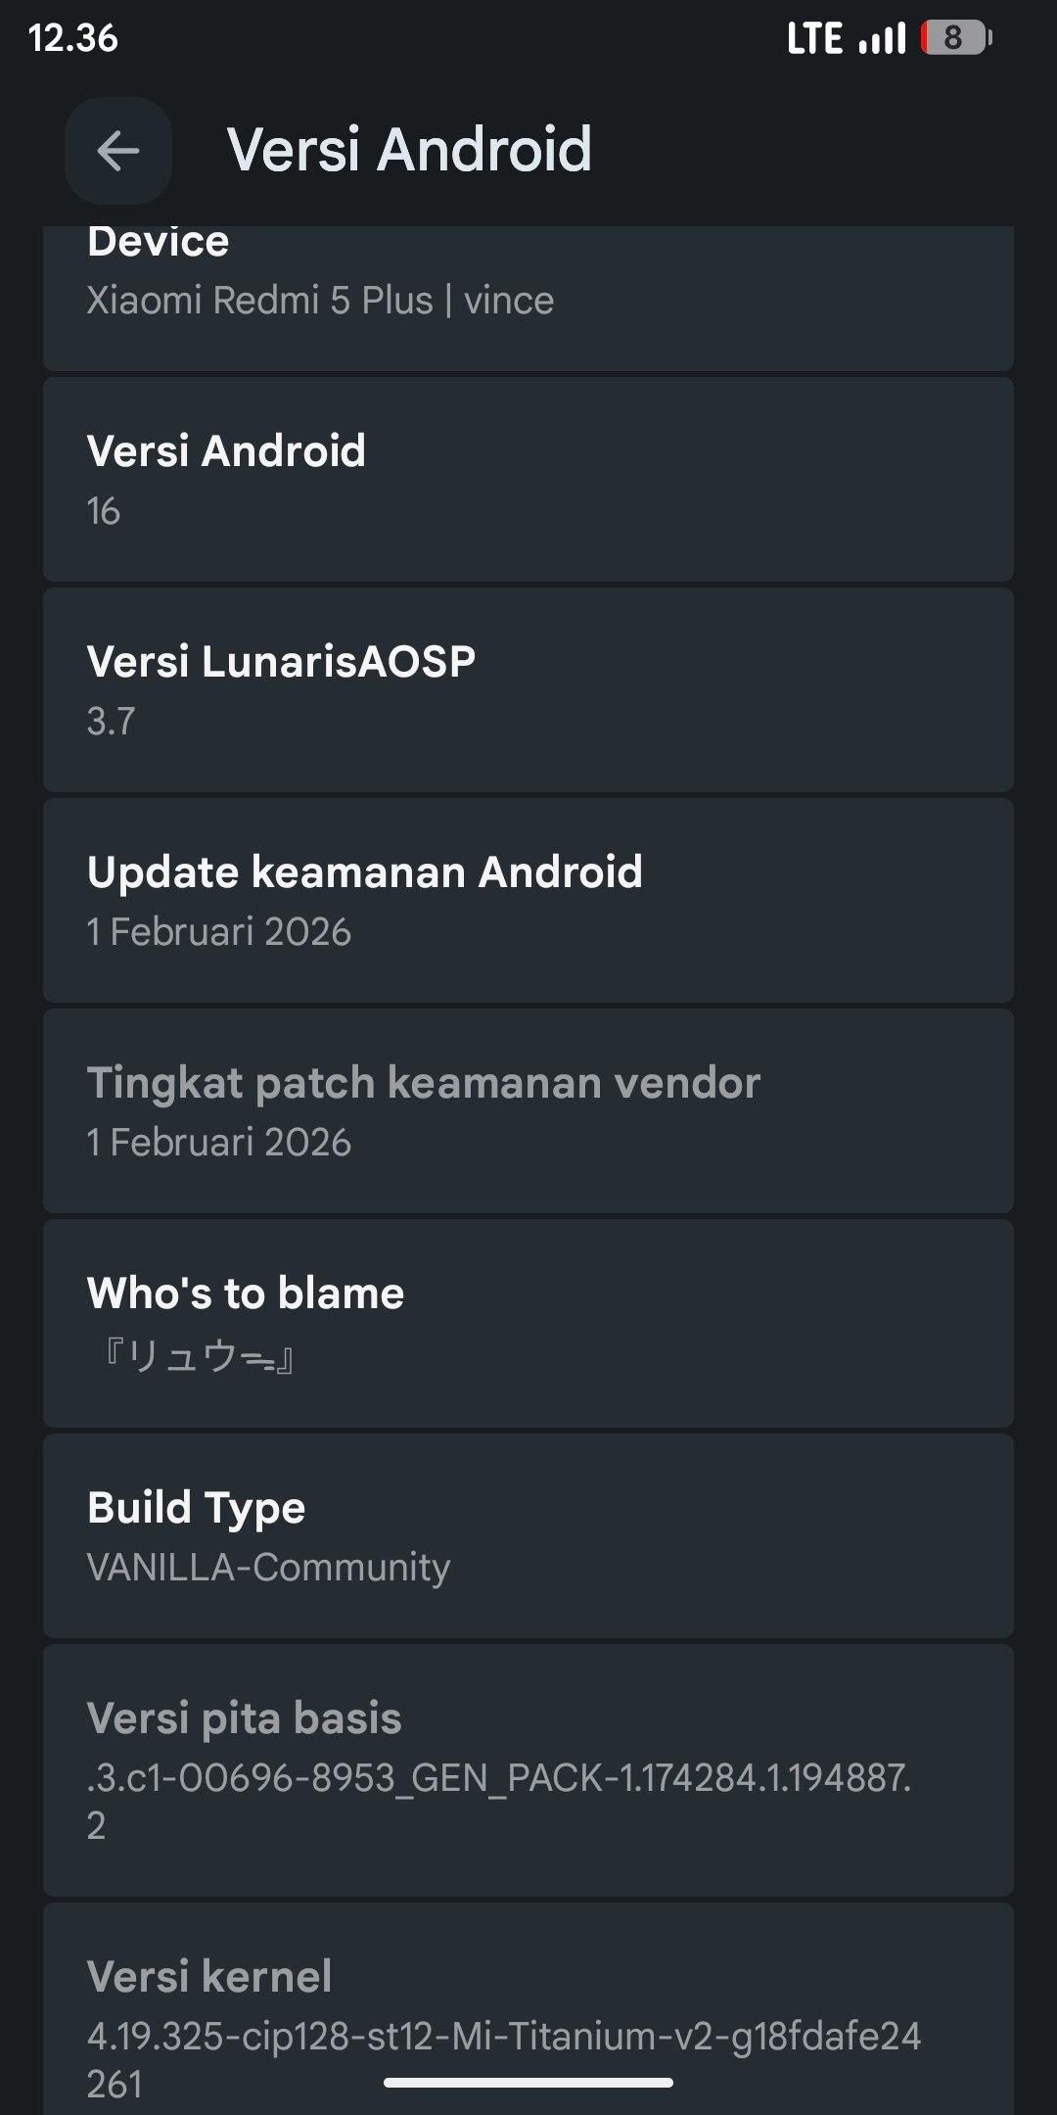1057x2115 pixels.
Task: Tap Tingkat patch keamanan vendor item
Action: pos(528,1111)
